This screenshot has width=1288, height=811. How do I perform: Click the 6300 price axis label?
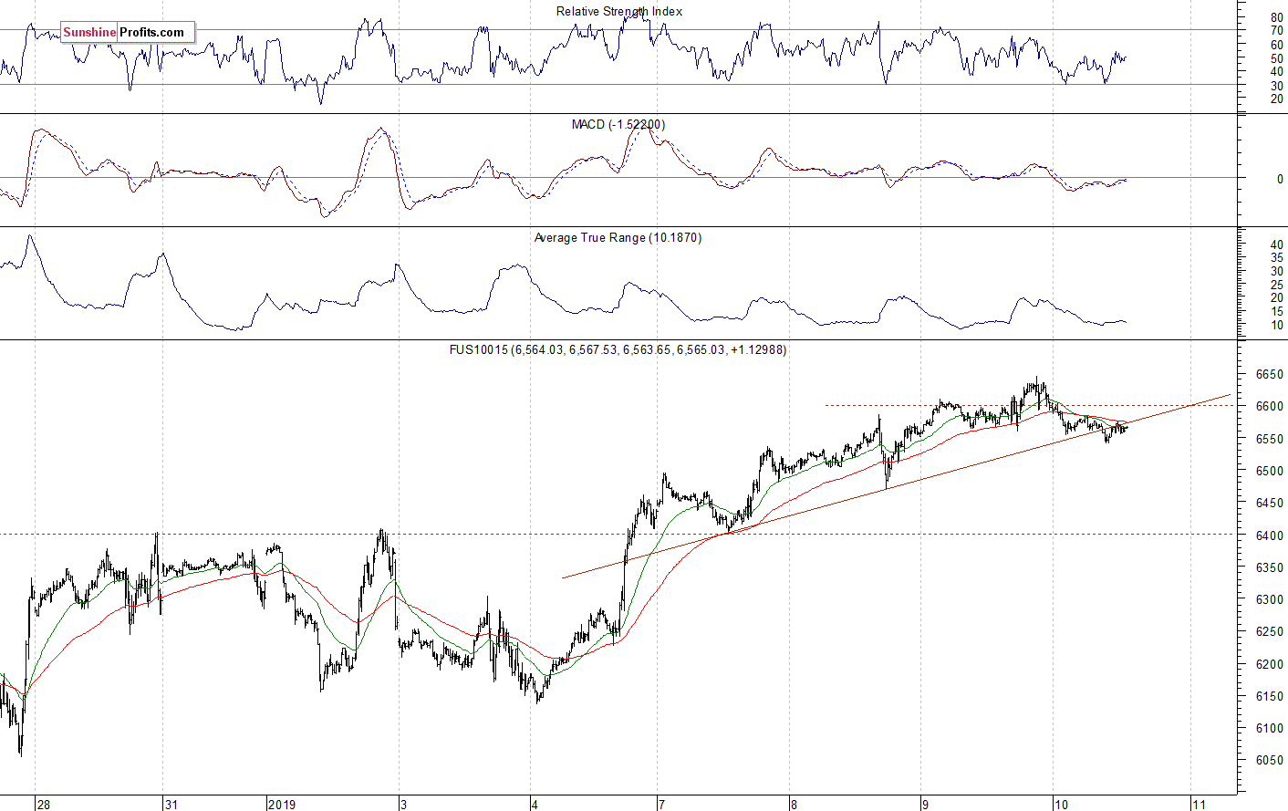[x=1269, y=599]
